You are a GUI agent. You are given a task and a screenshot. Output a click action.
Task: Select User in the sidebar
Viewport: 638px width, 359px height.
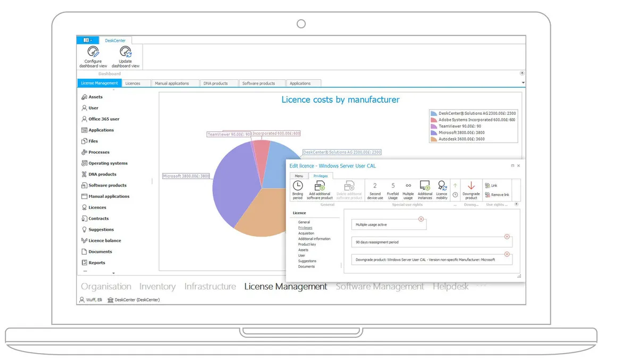click(90, 108)
